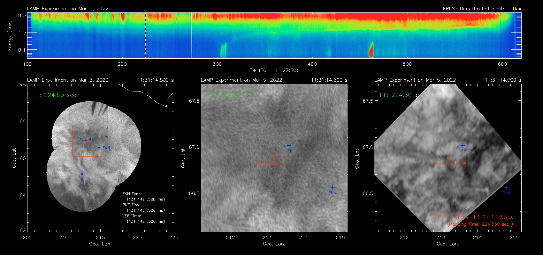
Task: Click 'AIC S1 Time: 11:31:14.56 s' red text
Action: click(x=473, y=217)
